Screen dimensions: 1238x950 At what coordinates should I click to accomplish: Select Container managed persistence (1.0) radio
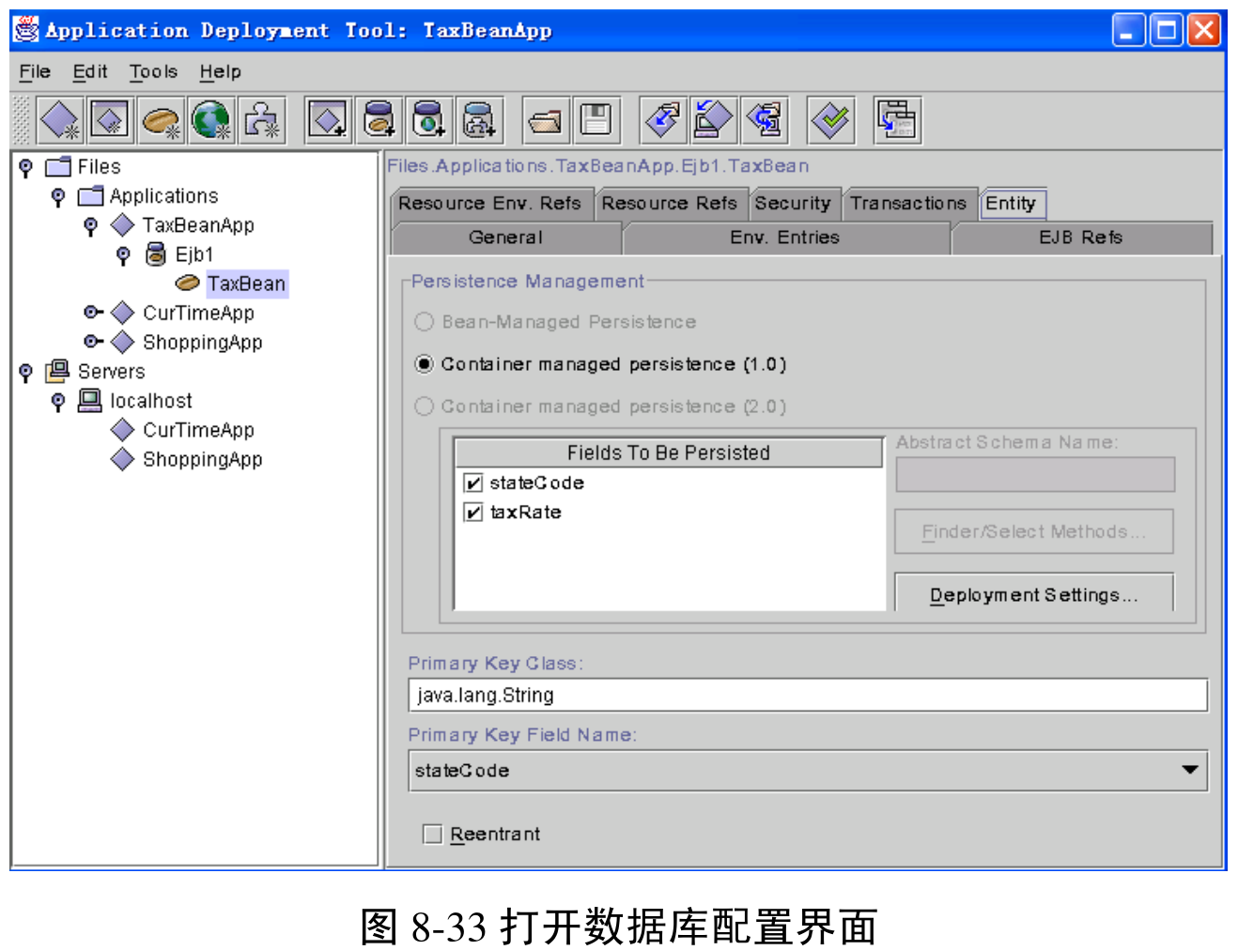[425, 364]
